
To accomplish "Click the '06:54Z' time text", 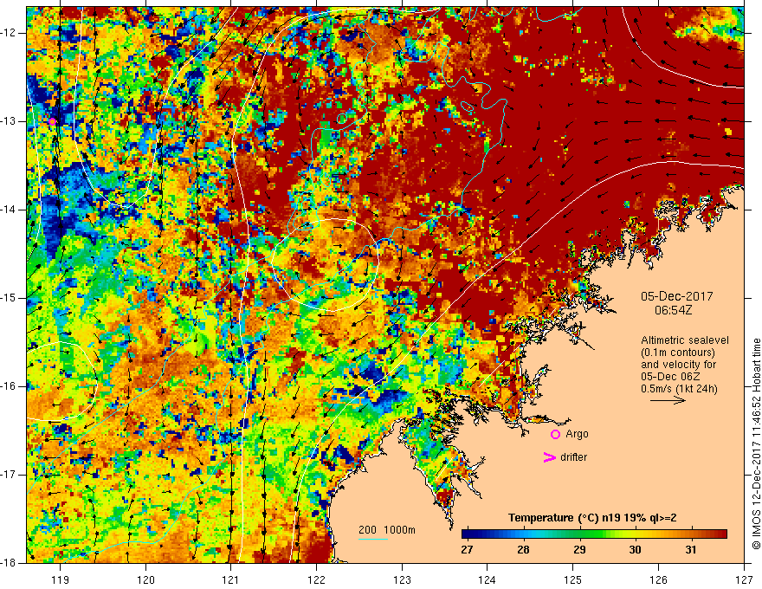I will [673, 310].
